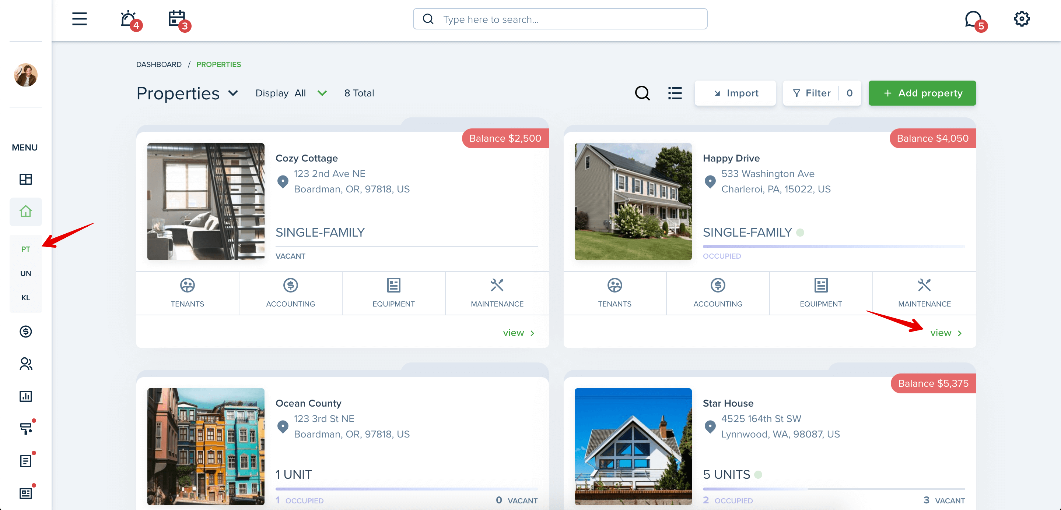The height and width of the screenshot is (510, 1061).
Task: Open the hamburger menu
Action: [x=80, y=19]
